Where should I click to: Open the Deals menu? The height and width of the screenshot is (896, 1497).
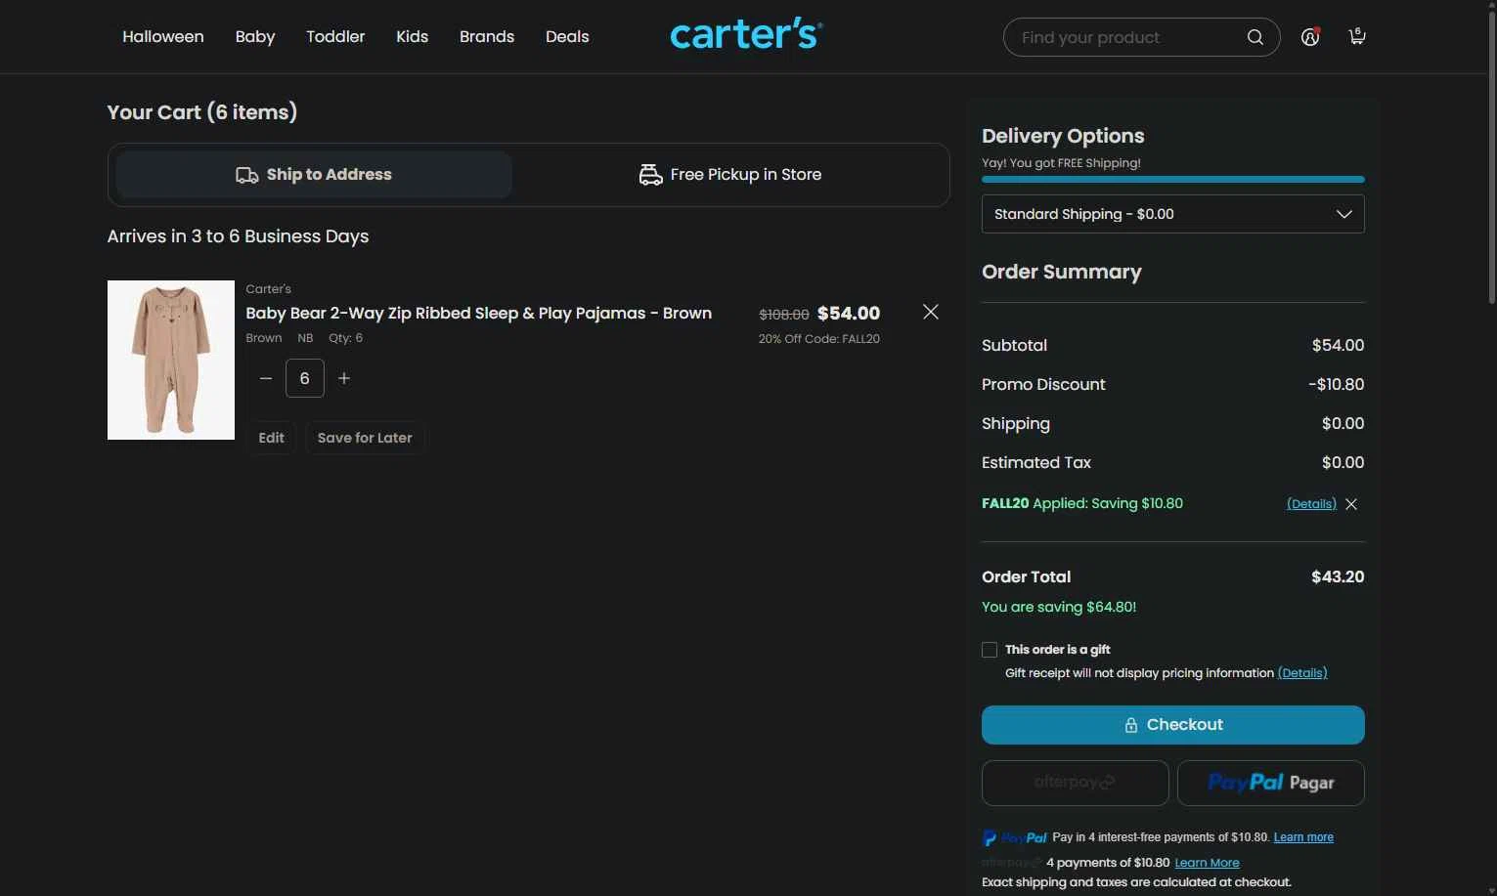click(567, 36)
